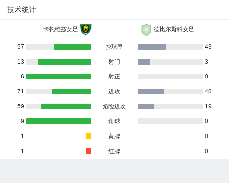The width and height of the screenshot is (229, 183).
Task: Open the 卡托维兹女足 team name link
Action: point(61,29)
